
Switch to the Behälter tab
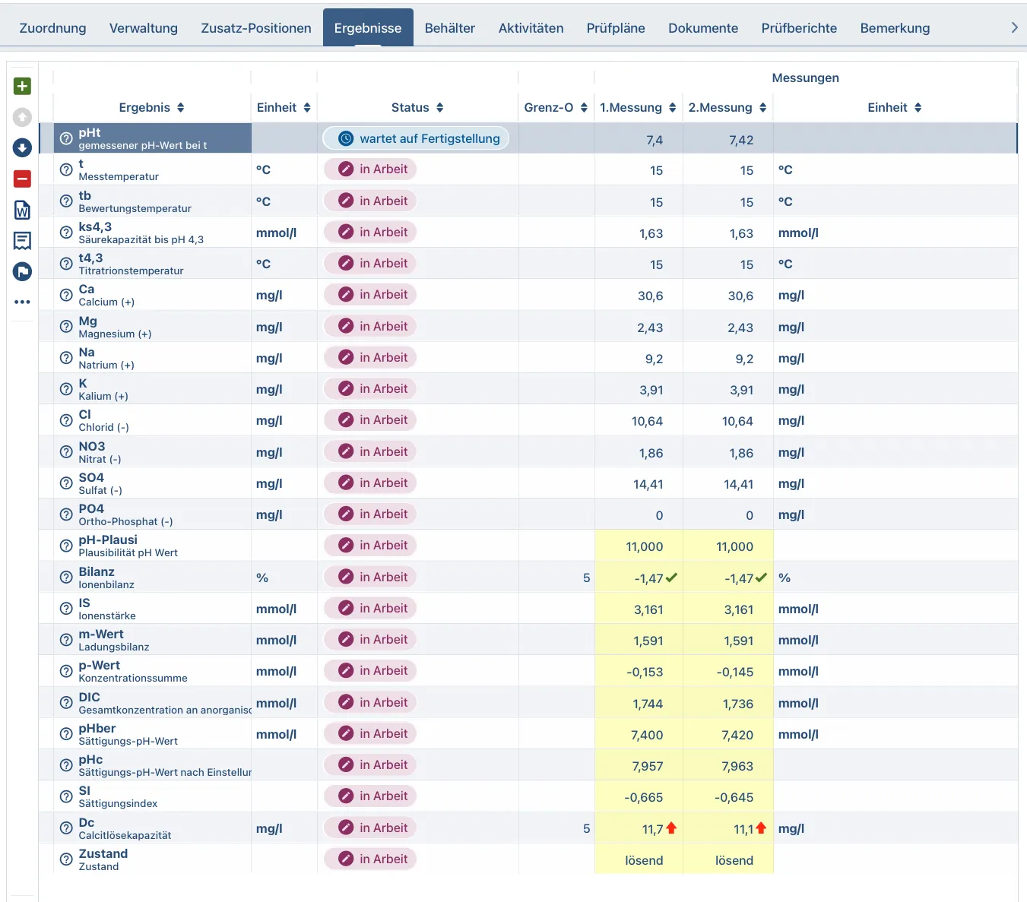coord(450,28)
